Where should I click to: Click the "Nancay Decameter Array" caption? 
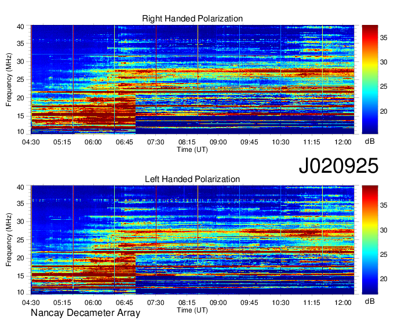coord(85,313)
